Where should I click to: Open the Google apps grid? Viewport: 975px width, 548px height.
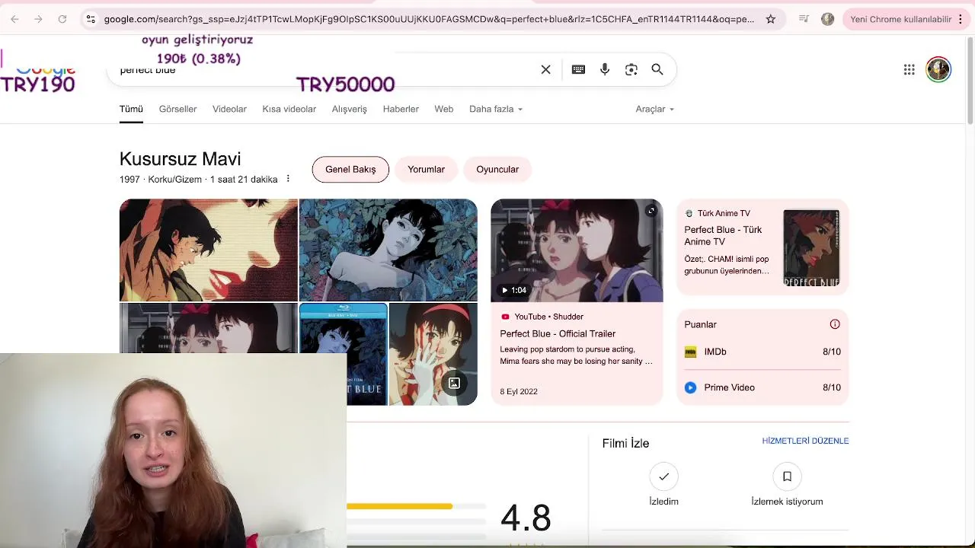(x=909, y=70)
